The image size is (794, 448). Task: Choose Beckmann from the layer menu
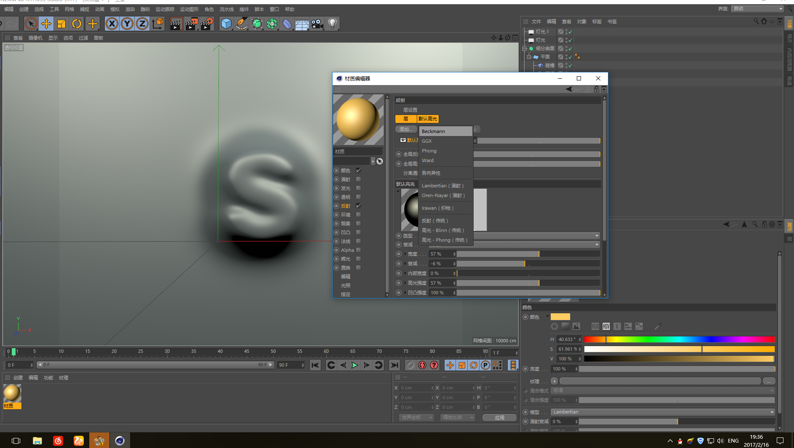tap(446, 131)
